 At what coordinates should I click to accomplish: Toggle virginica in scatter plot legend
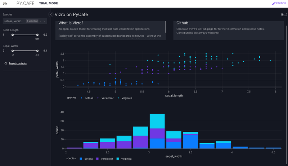pos(125,98)
